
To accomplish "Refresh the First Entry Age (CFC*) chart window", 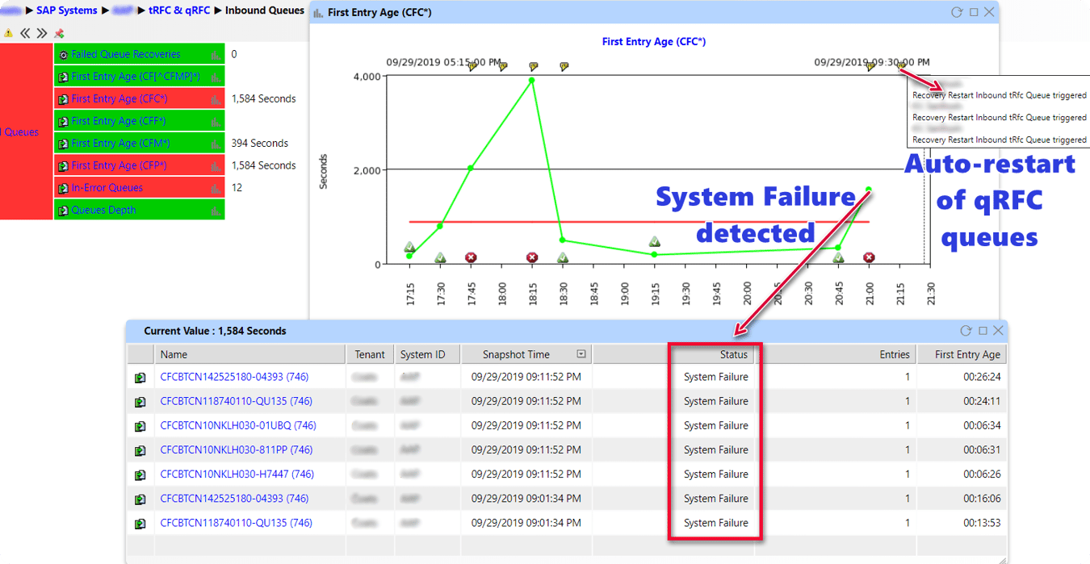I will click(x=956, y=12).
